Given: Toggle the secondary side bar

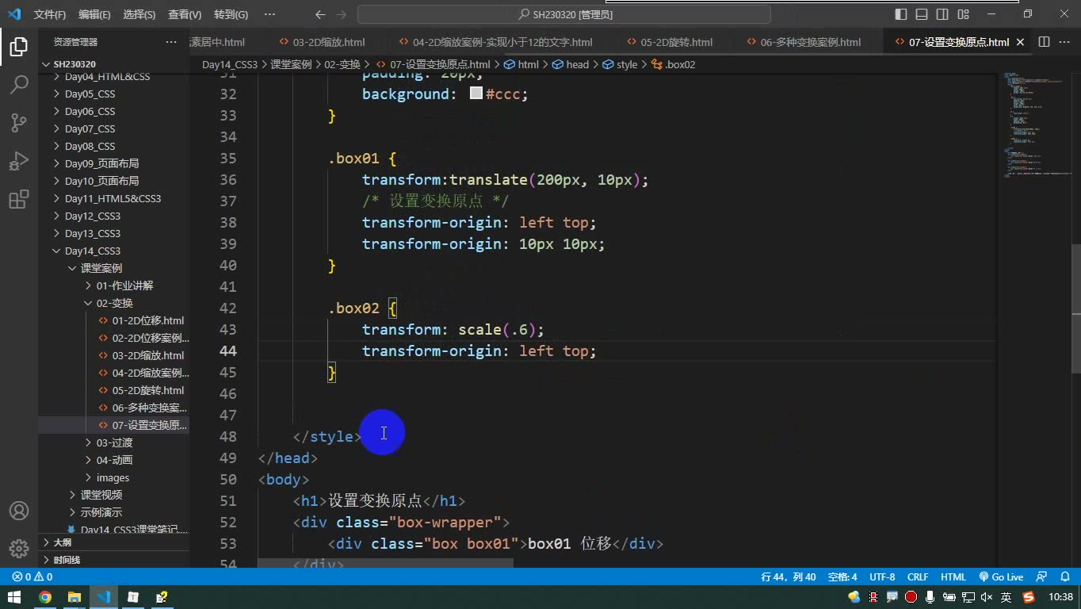Looking at the screenshot, I should point(942,14).
